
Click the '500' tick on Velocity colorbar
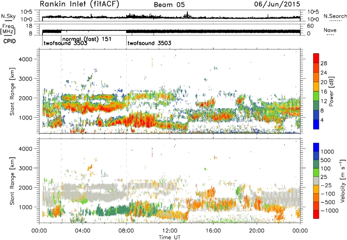[x=326, y=160]
